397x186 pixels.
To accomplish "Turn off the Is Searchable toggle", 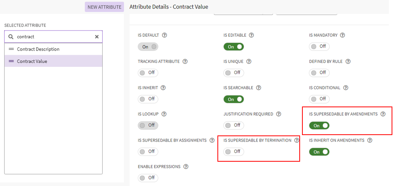I will point(233,99).
